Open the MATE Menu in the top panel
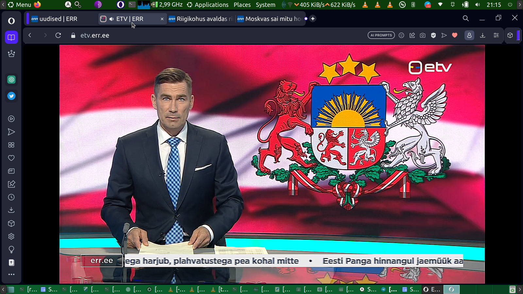Image resolution: width=523 pixels, height=294 pixels. (19, 5)
